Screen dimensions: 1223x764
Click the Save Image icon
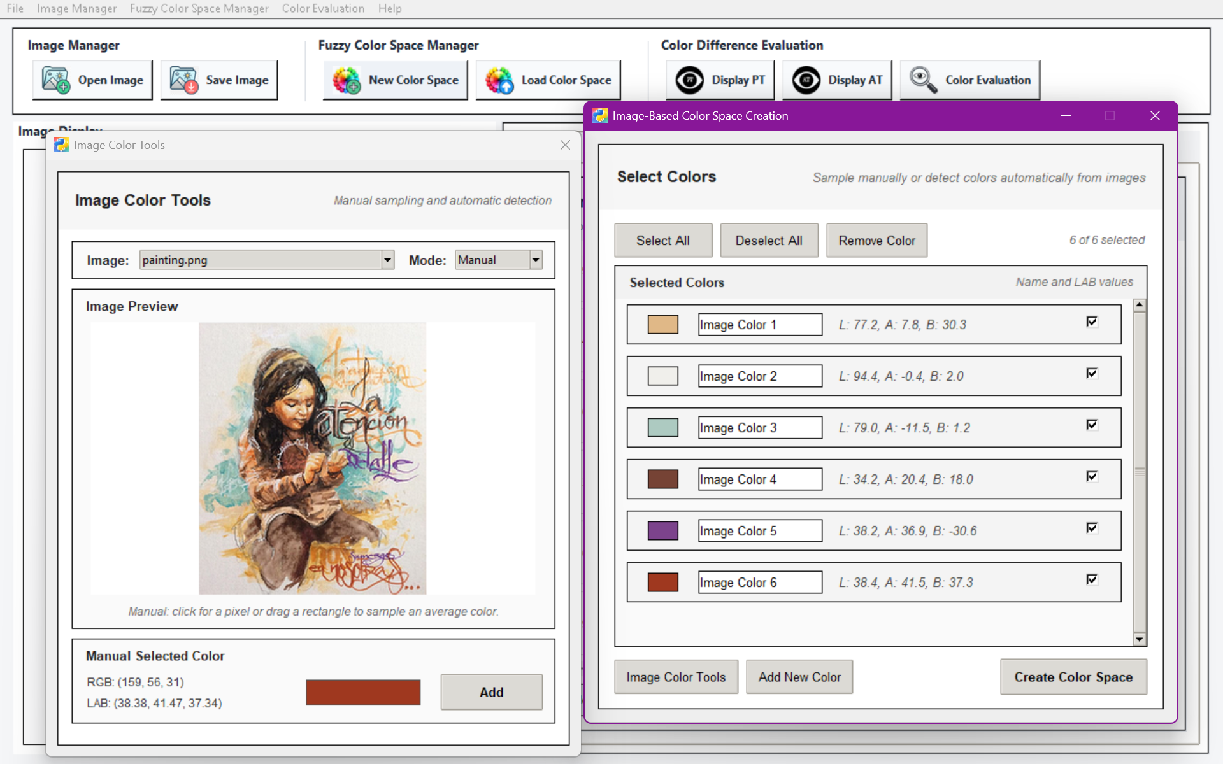pos(183,80)
